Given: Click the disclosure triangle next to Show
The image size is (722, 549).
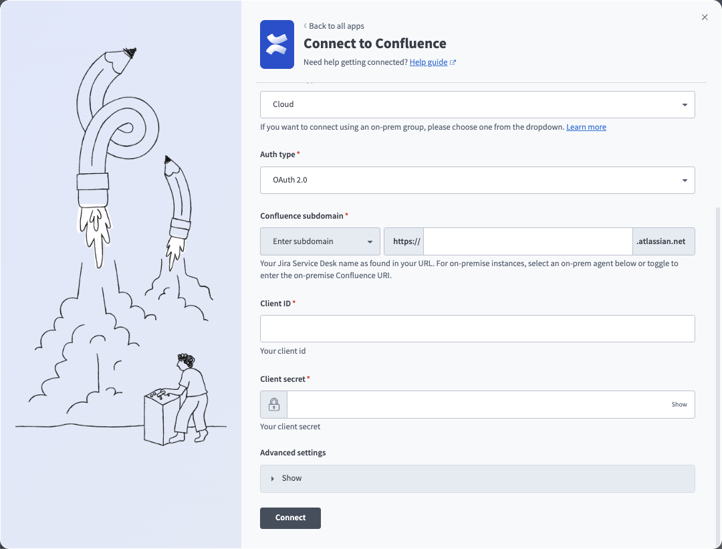Looking at the screenshot, I should (x=271, y=478).
